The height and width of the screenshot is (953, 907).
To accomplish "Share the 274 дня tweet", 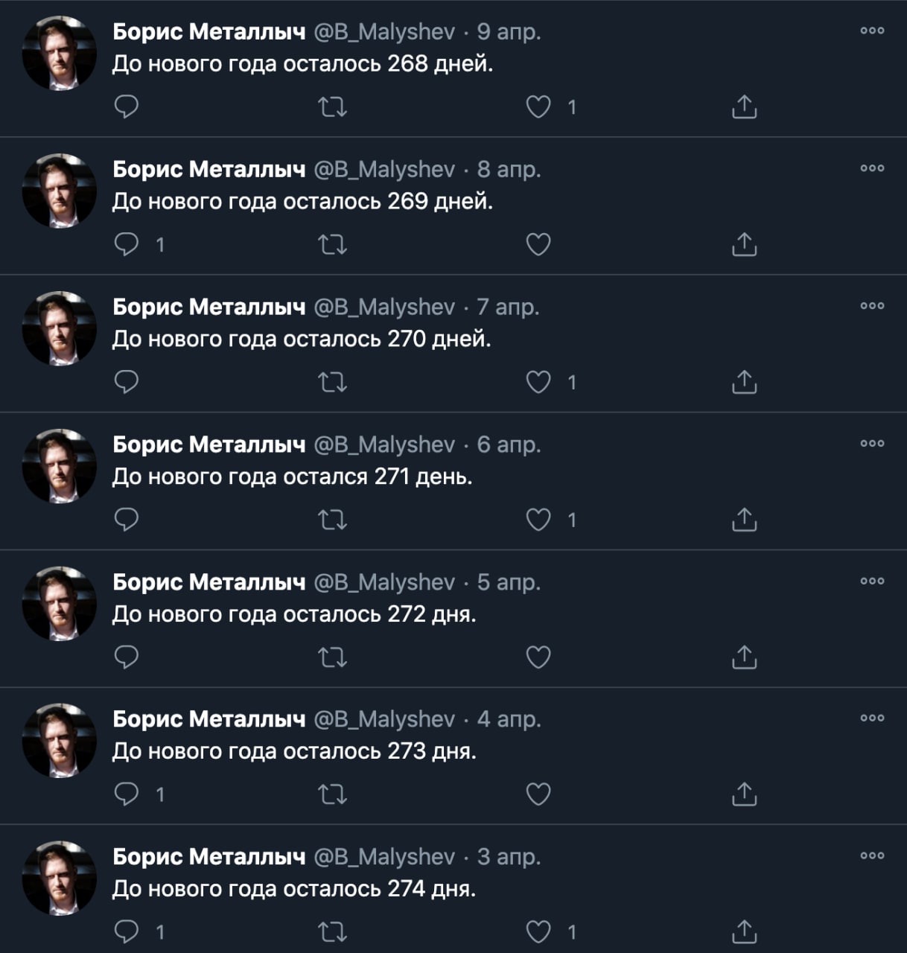I will coord(744,932).
